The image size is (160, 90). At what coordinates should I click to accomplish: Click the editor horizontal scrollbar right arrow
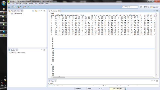(x=154, y=77)
